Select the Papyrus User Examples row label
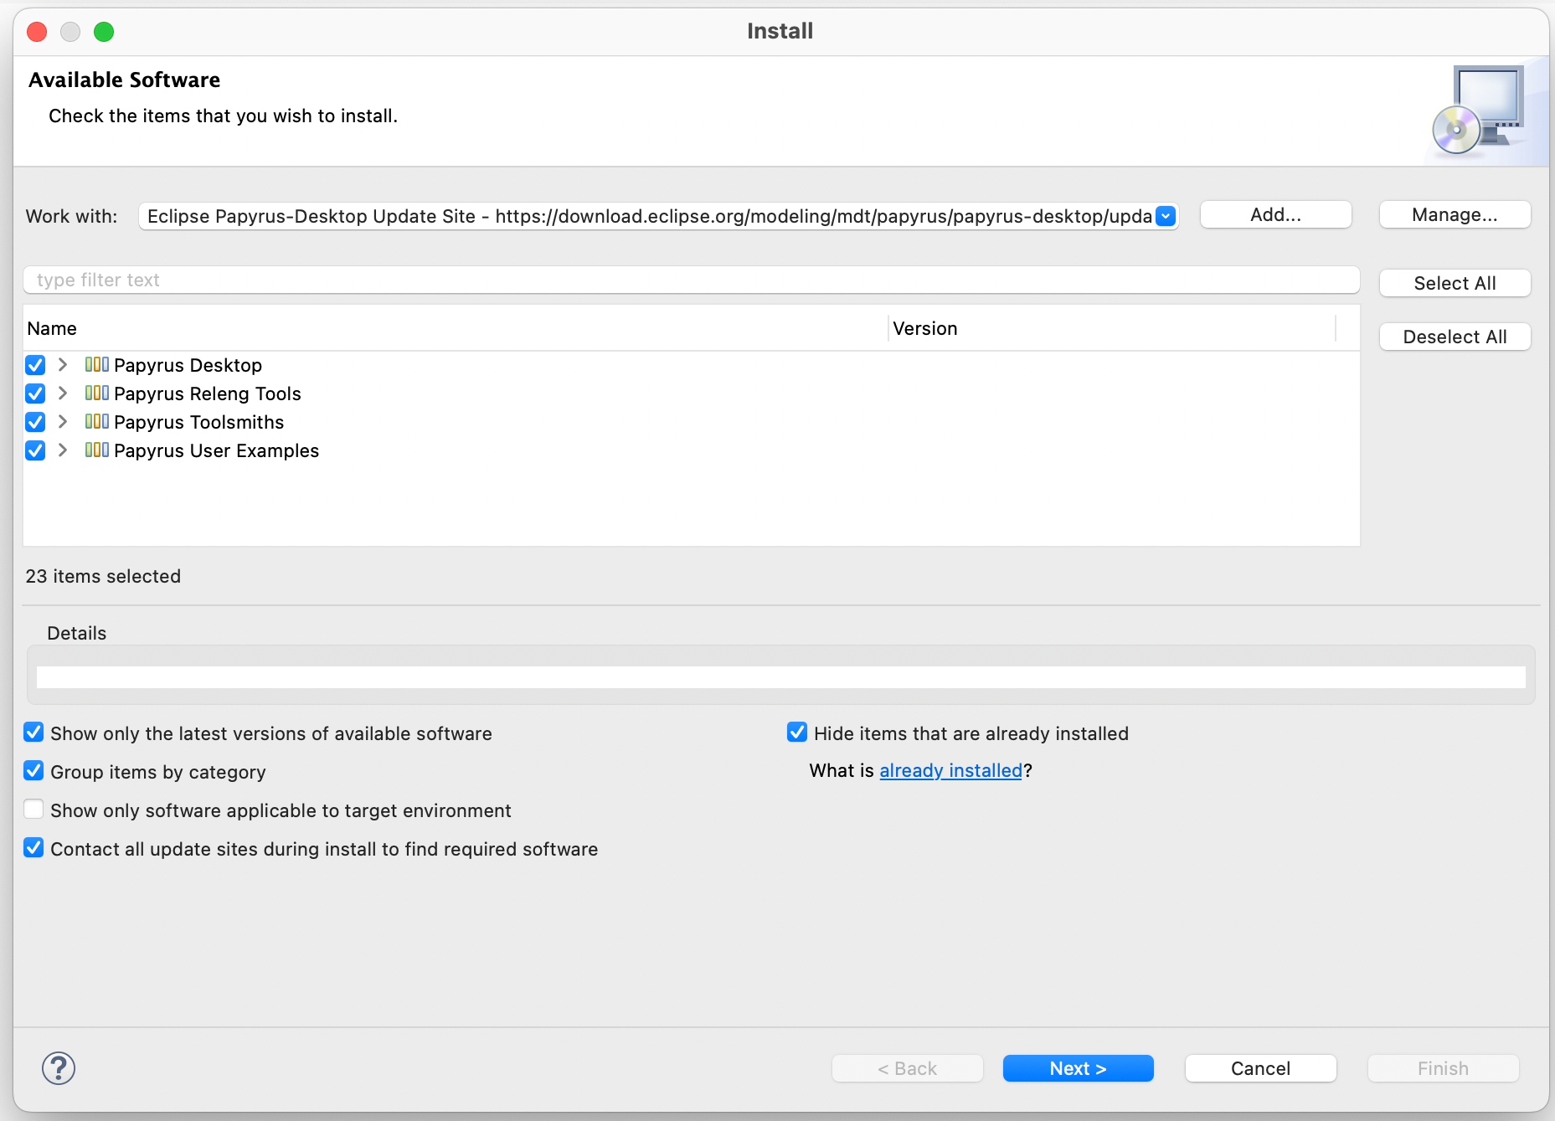 point(216,450)
